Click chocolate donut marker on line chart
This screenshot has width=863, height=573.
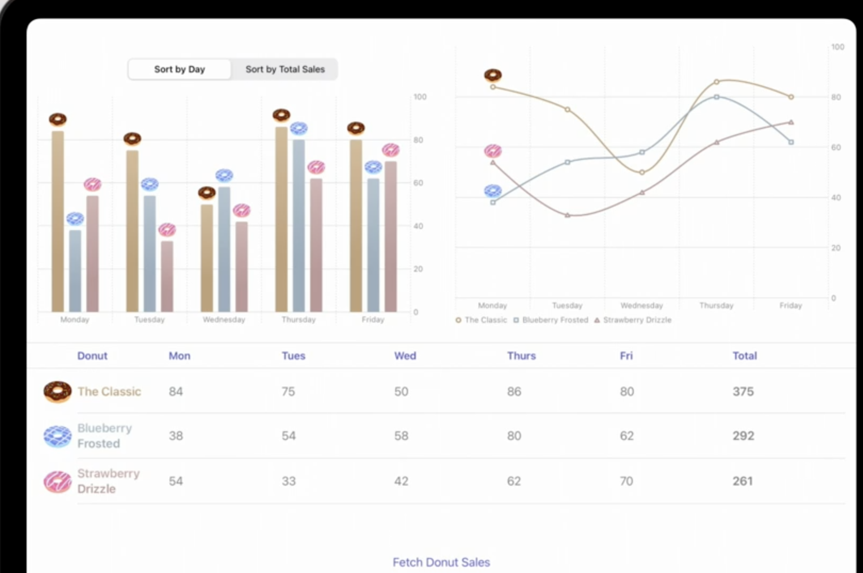(x=493, y=75)
